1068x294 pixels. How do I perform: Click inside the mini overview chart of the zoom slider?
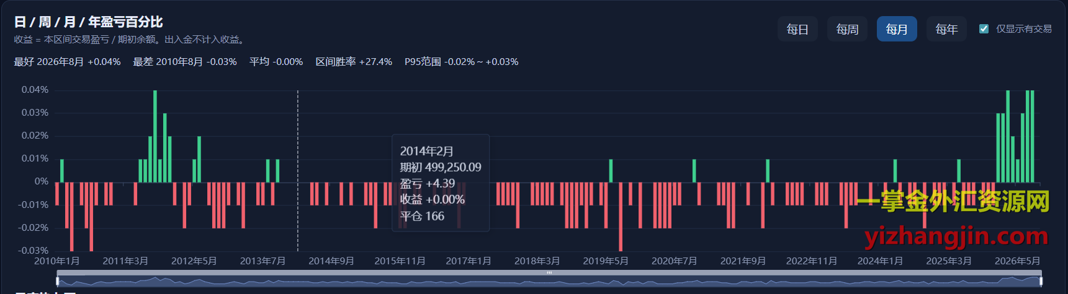coord(549,282)
